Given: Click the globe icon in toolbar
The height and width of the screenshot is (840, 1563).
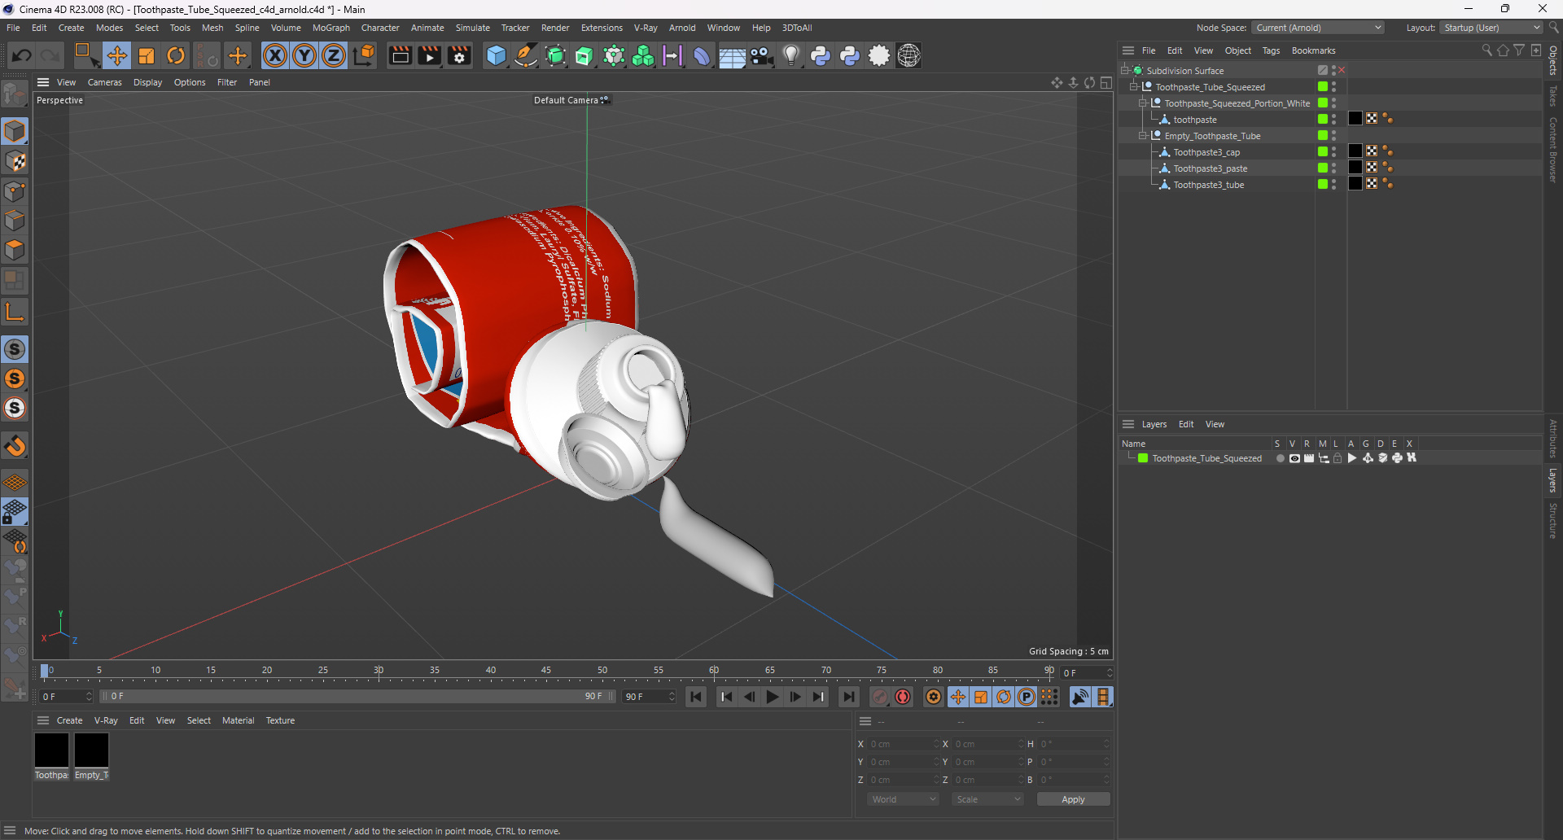Looking at the screenshot, I should point(908,55).
